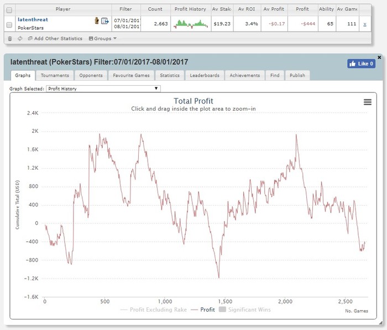Open the Favourite Games tab
Image resolution: width=387 pixels, height=330 pixels.
[132, 75]
